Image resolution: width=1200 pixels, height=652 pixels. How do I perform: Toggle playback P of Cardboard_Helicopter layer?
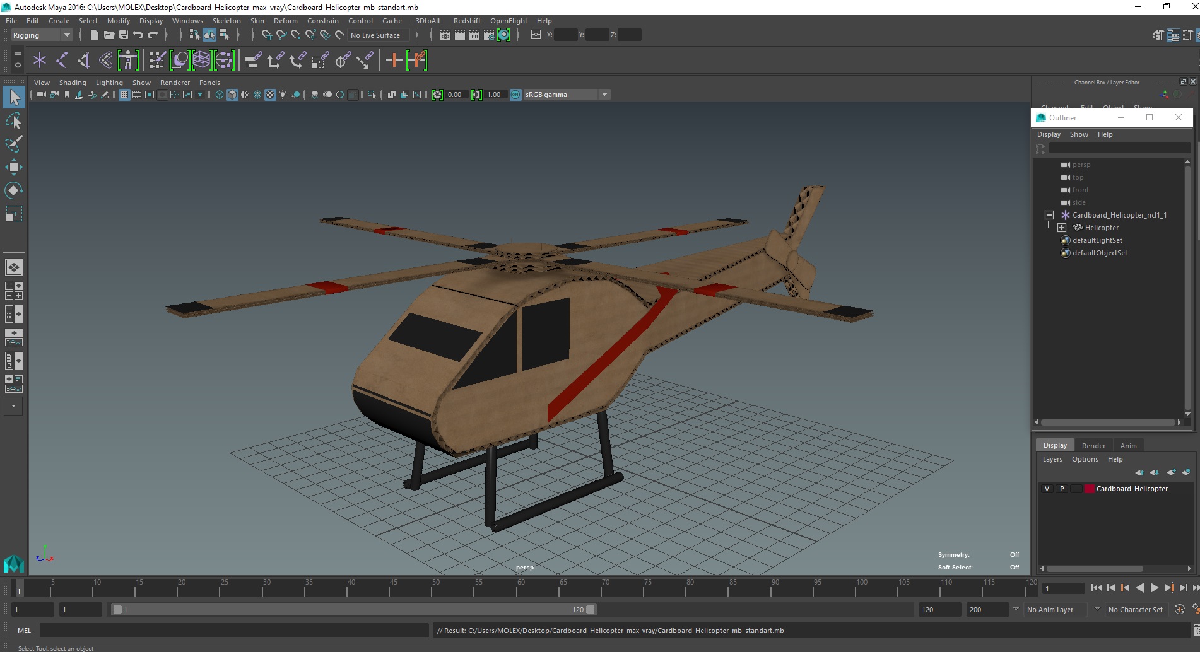click(1062, 489)
